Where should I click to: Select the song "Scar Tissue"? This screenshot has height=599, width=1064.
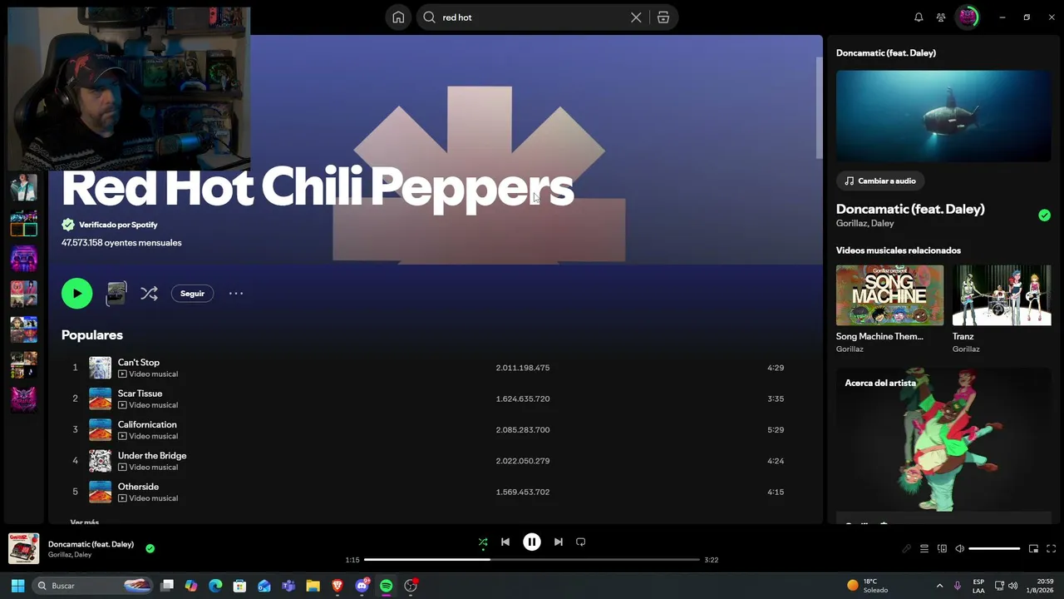coord(140,394)
